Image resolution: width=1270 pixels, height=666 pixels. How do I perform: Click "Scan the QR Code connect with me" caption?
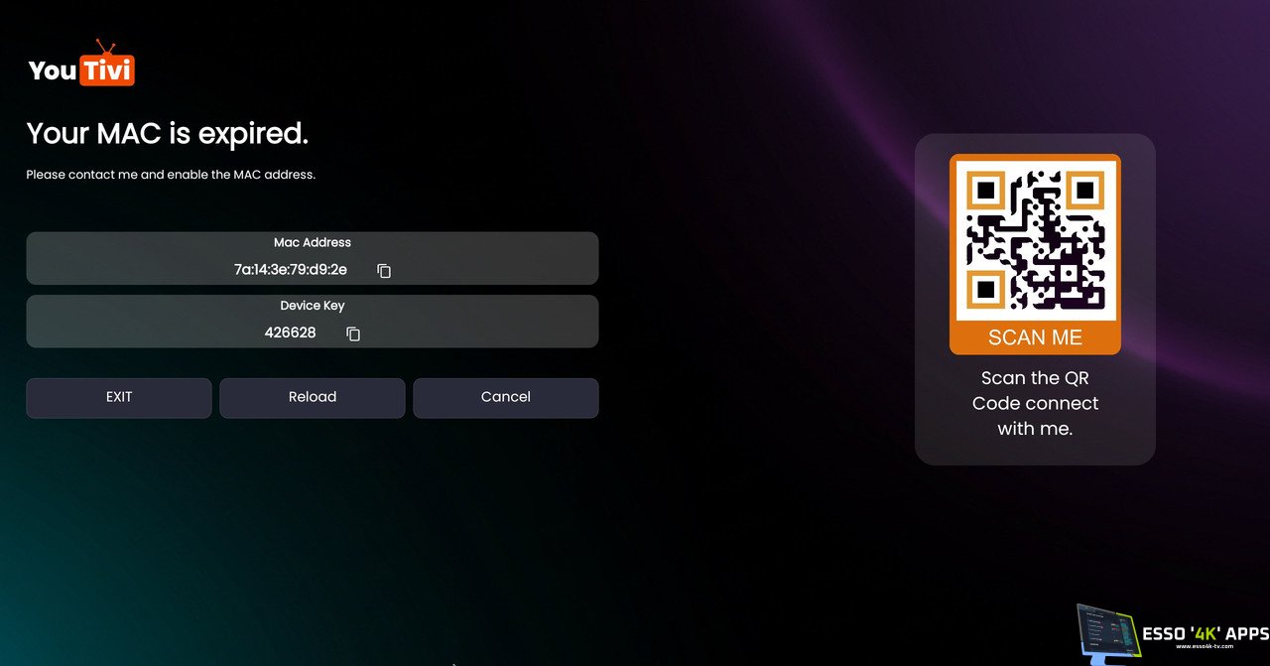[x=1035, y=403]
